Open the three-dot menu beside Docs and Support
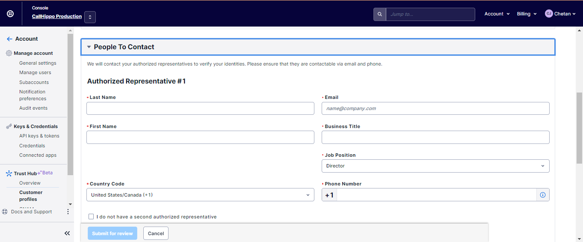Viewport: 583px width, 242px height. 68,212
